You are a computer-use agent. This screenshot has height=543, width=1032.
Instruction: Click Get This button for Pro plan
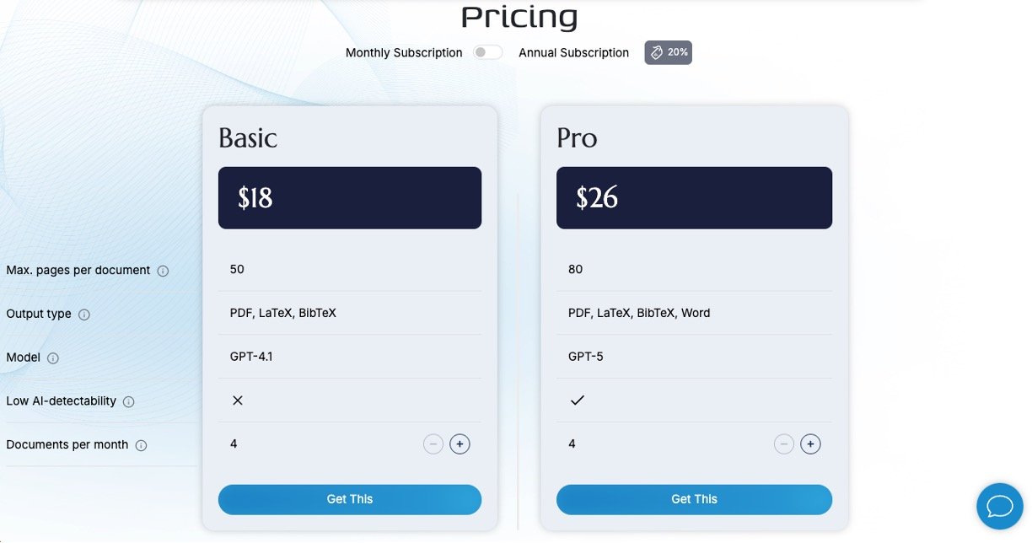[694, 499]
